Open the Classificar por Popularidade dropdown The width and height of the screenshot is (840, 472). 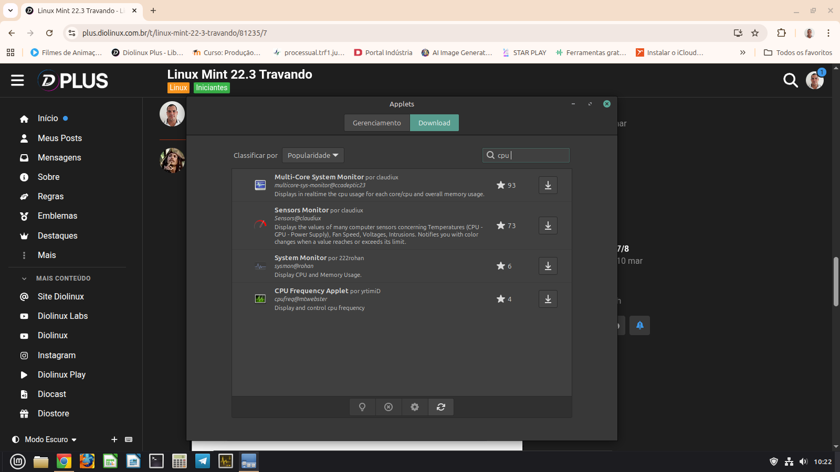point(313,155)
